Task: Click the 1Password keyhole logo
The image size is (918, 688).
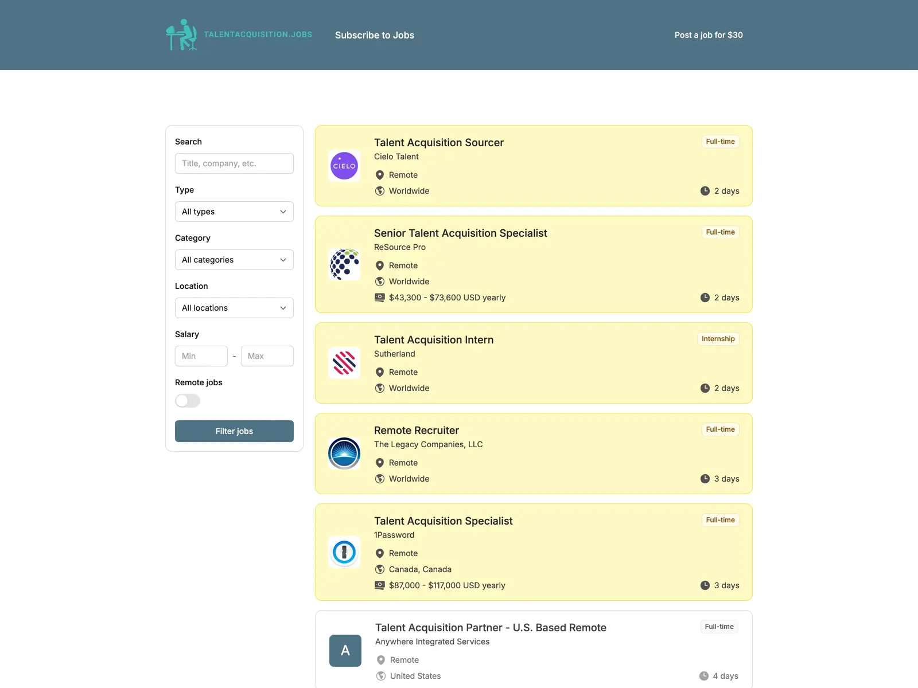Action: coord(344,552)
